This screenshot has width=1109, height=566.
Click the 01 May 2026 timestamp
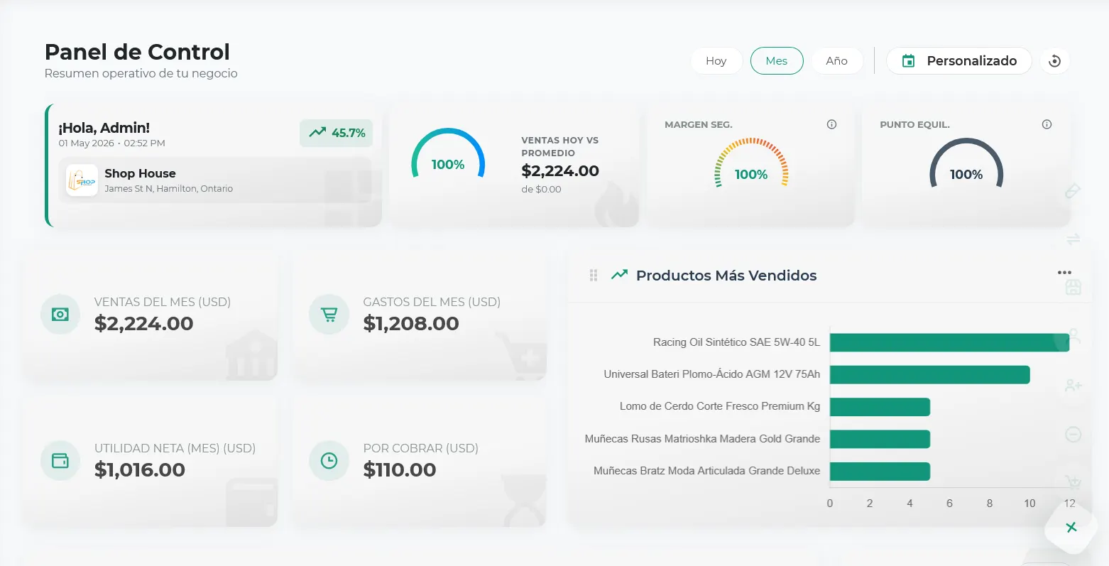[x=111, y=143]
